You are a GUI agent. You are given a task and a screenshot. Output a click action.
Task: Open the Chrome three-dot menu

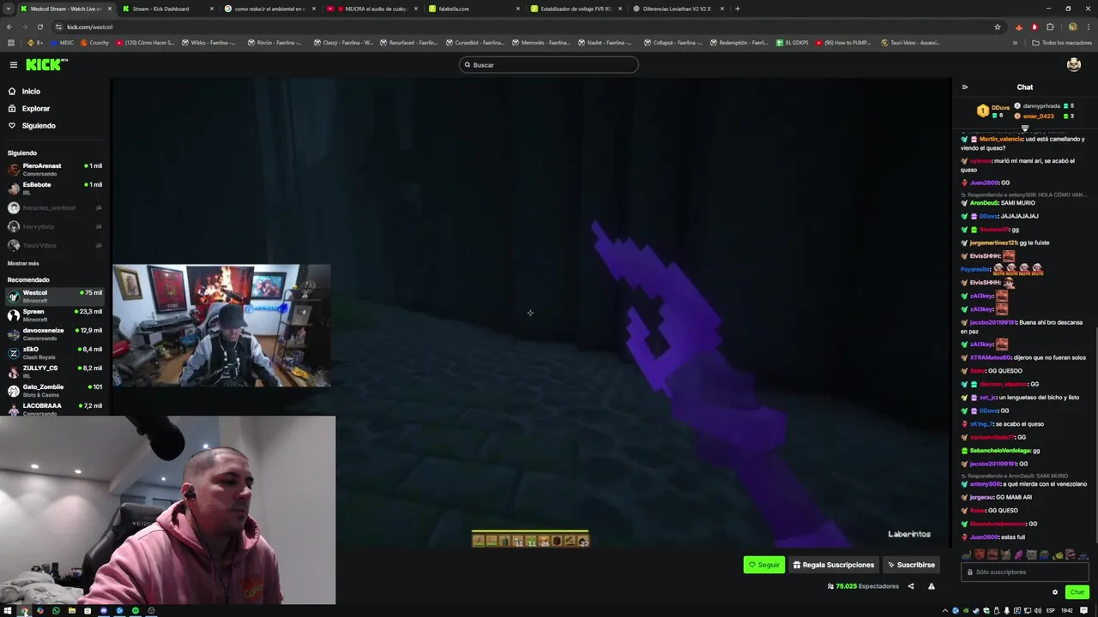[1088, 27]
